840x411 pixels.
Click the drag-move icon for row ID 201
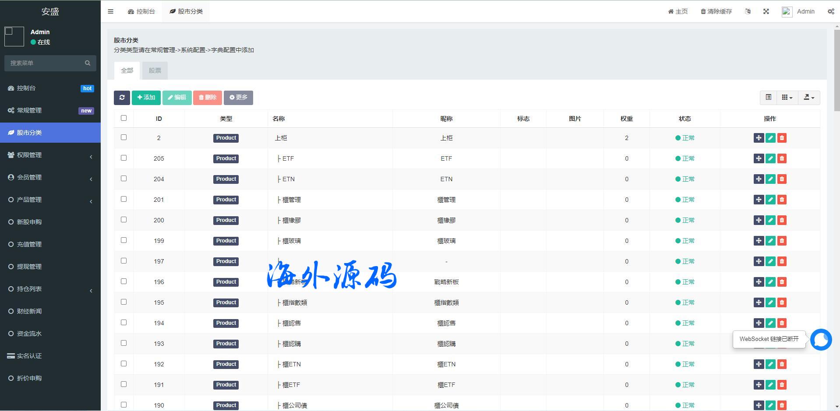pyautogui.click(x=759, y=200)
